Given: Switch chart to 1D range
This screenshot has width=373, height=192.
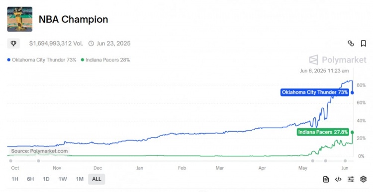Looking at the screenshot, I should 46,179.
